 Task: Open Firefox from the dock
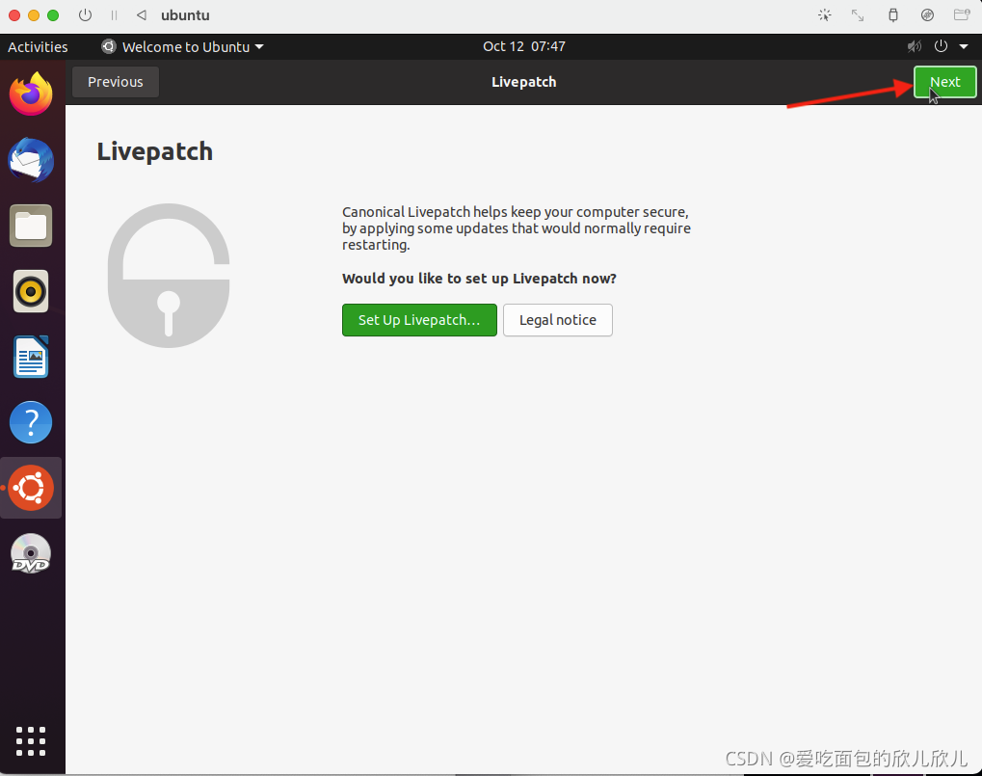31,94
